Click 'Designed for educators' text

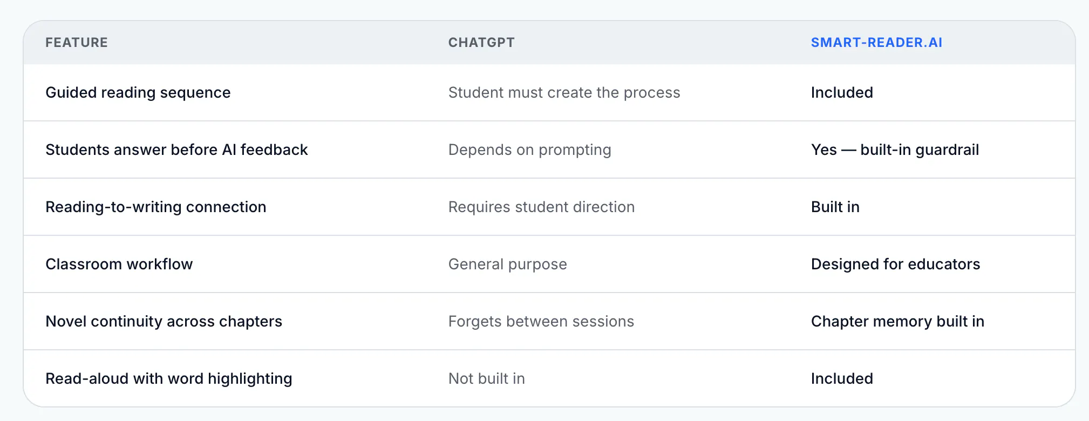coord(895,264)
